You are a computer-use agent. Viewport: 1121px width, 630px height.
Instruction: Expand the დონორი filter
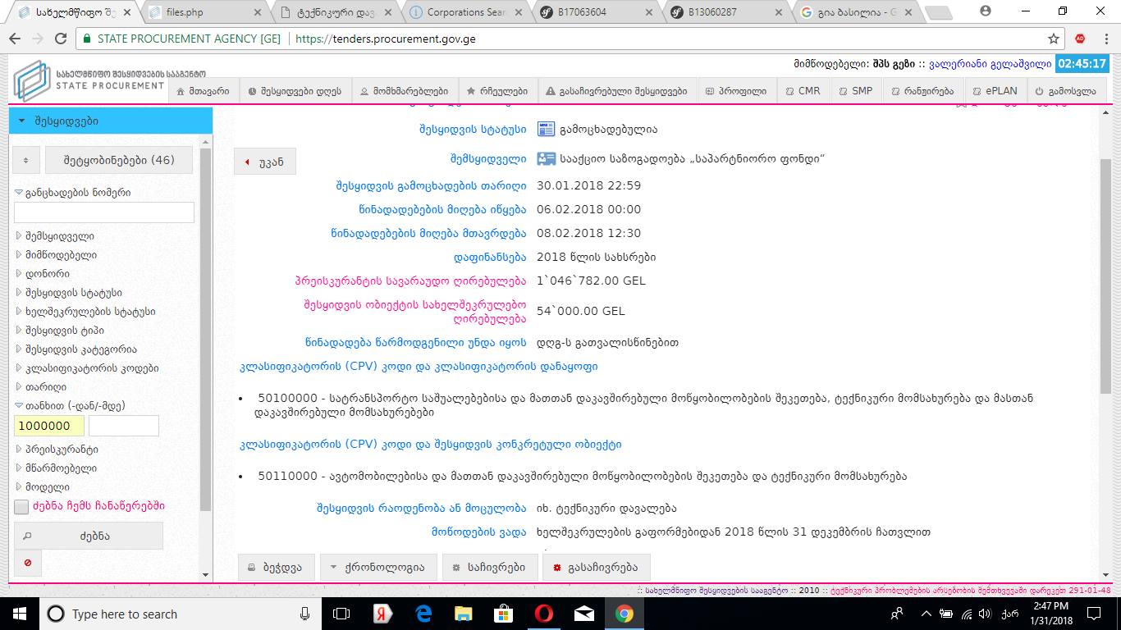(42, 274)
